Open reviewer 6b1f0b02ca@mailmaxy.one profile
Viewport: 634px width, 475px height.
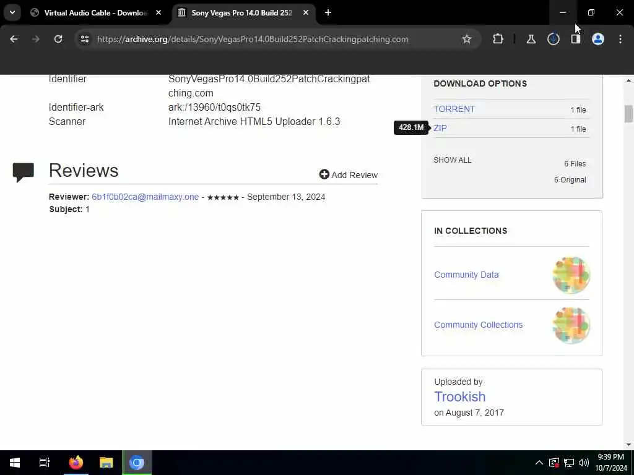pyautogui.click(x=145, y=197)
